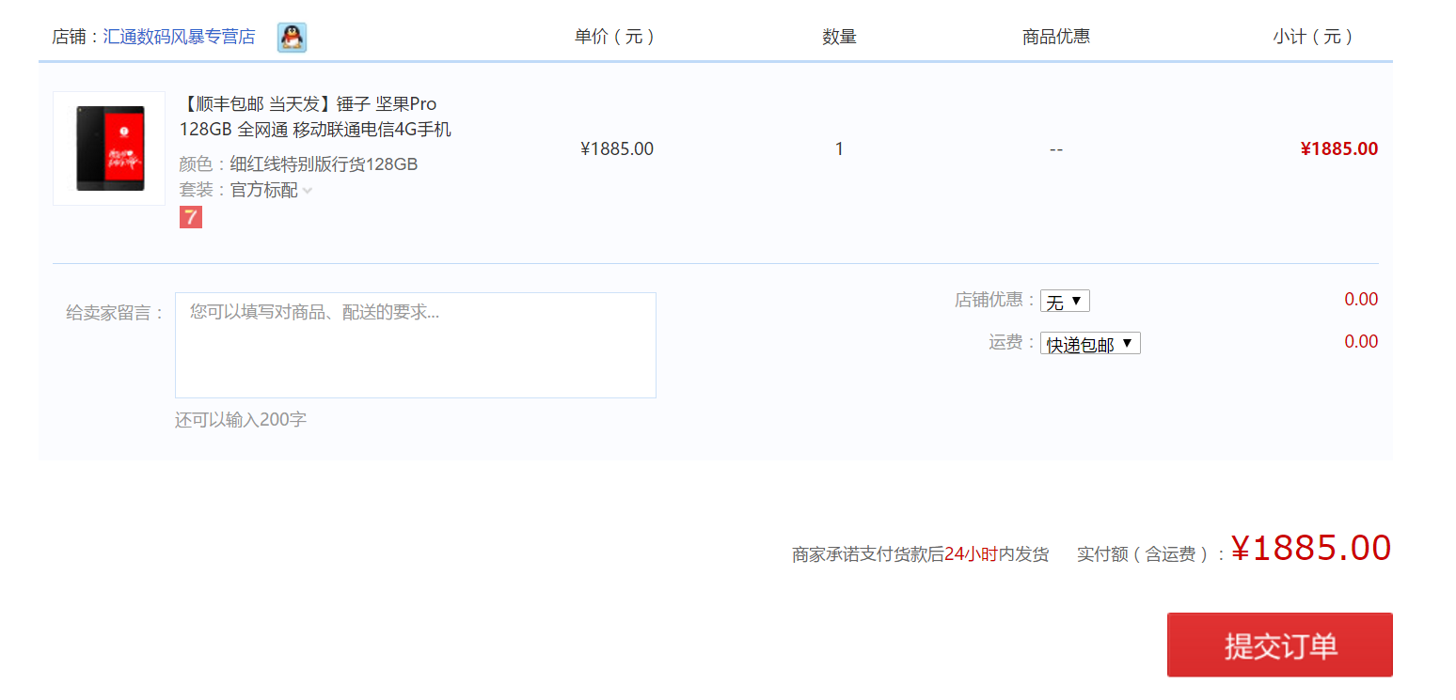
Task: Click the unit price ¥1885.00
Action: [617, 148]
